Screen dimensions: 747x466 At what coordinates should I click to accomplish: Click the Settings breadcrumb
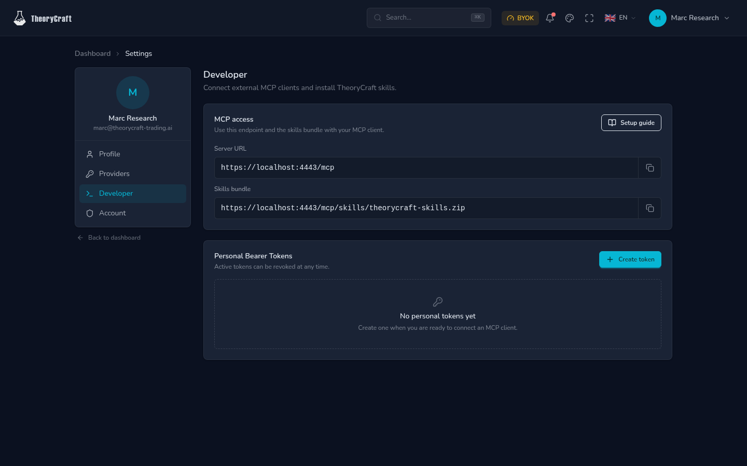139,54
